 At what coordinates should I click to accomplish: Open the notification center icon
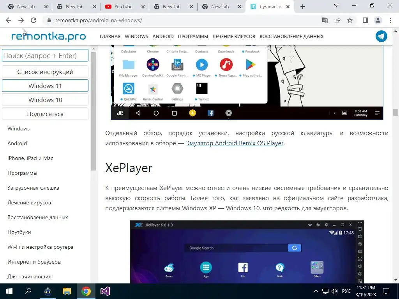pos(386,291)
